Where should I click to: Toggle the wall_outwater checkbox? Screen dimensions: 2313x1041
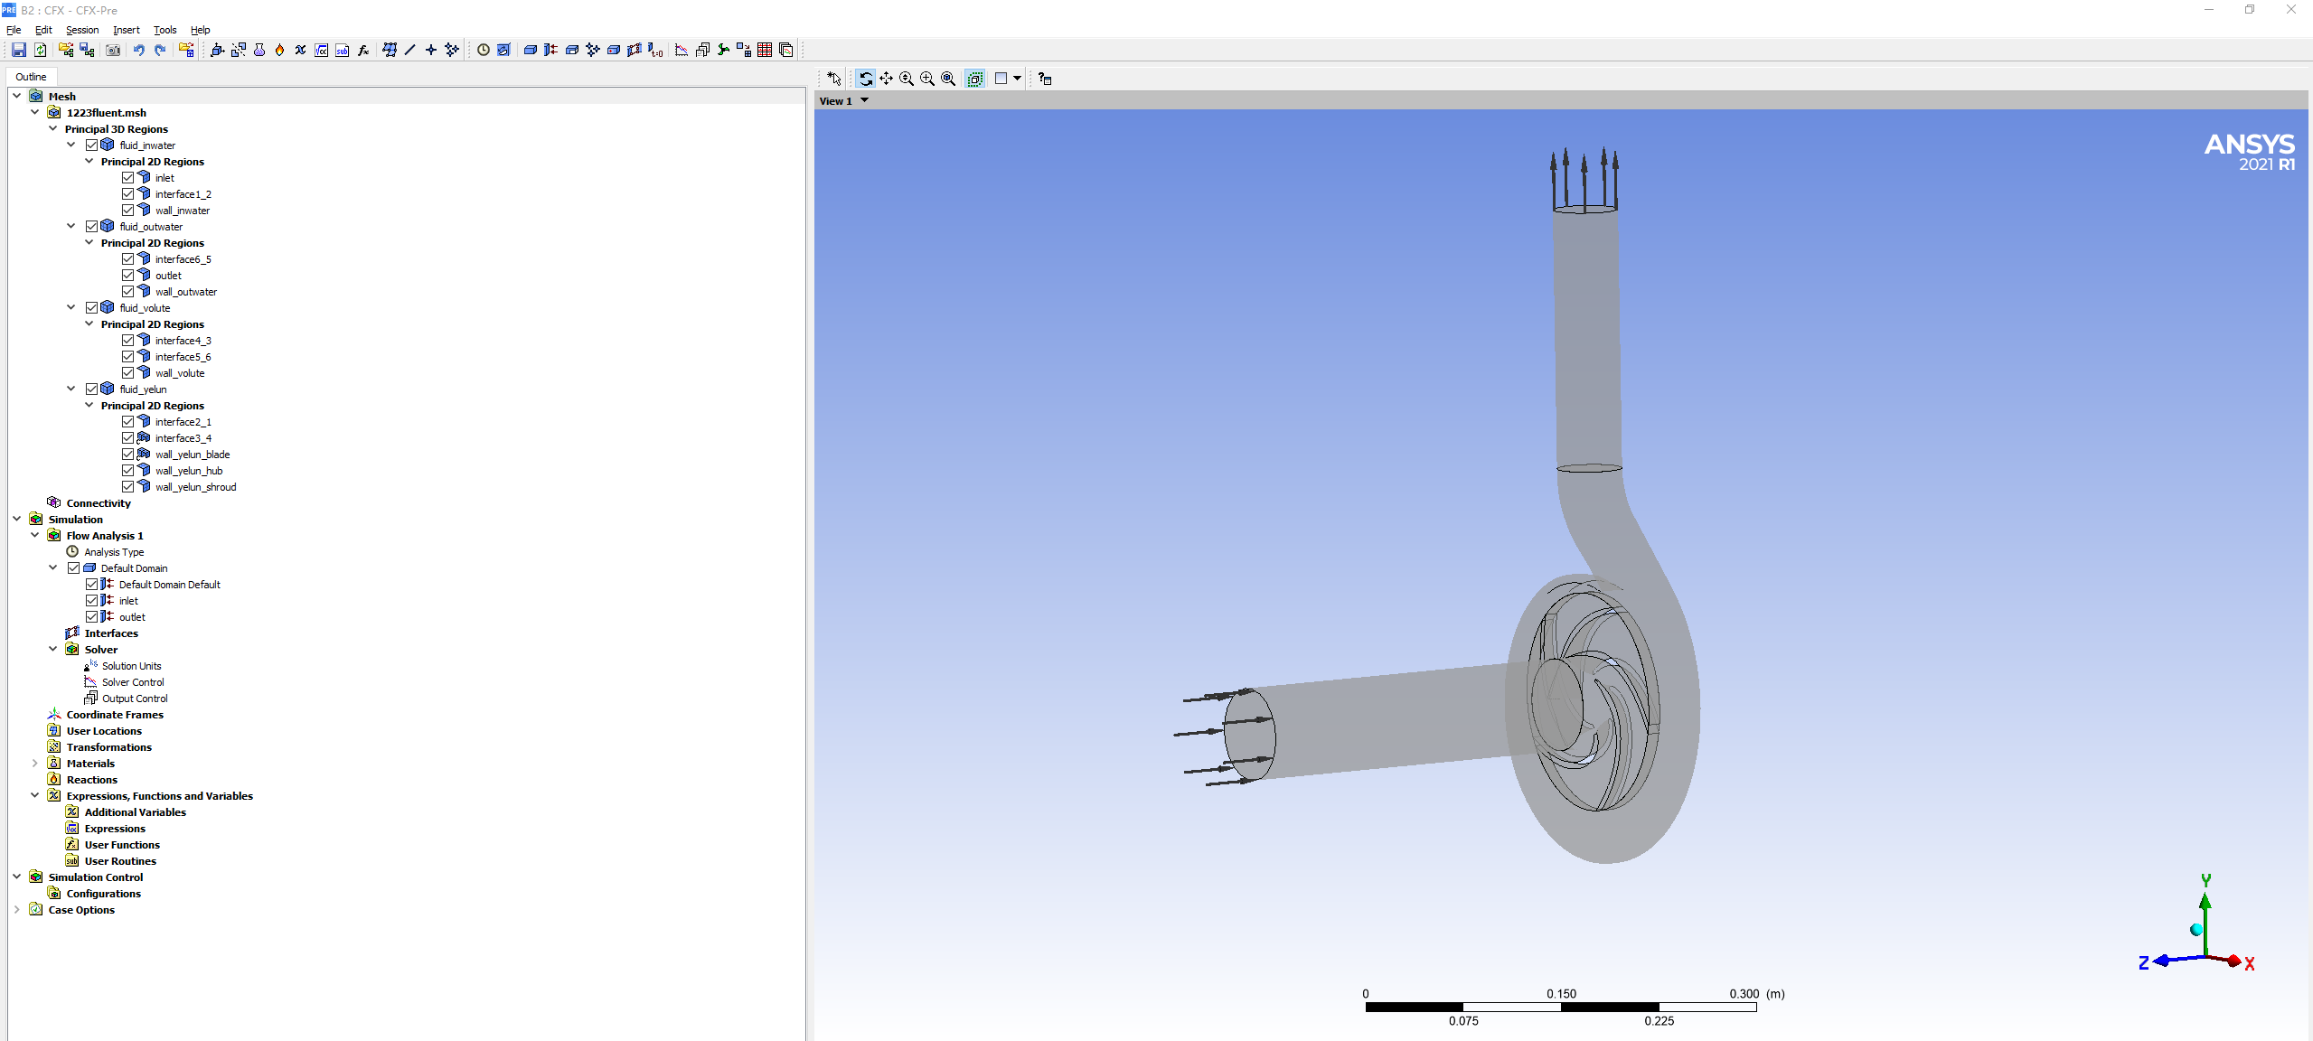[128, 292]
